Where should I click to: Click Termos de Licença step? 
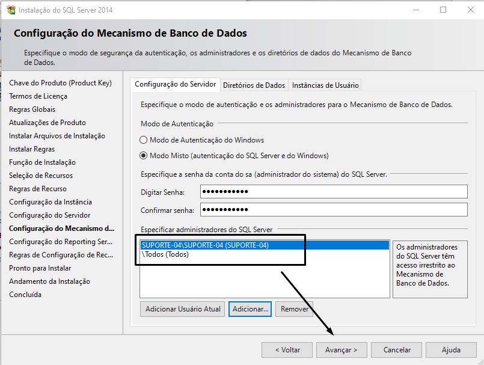coord(38,96)
